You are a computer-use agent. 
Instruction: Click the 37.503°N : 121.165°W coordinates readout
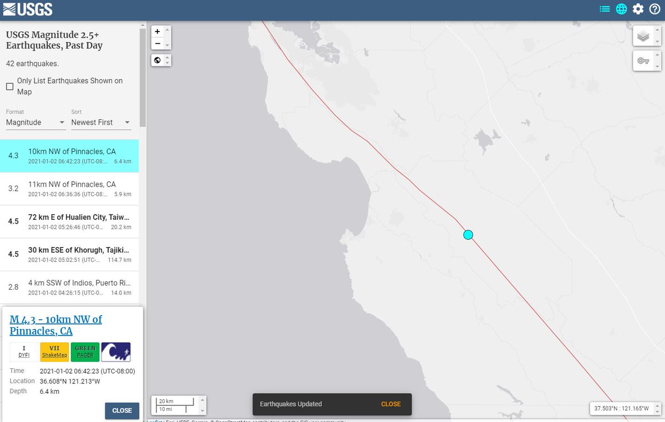pyautogui.click(x=621, y=409)
